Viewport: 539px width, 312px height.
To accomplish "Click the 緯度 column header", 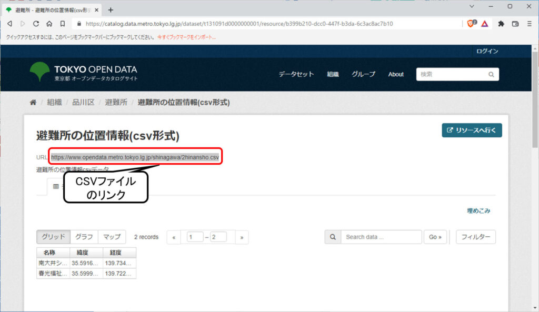I will [x=86, y=253].
